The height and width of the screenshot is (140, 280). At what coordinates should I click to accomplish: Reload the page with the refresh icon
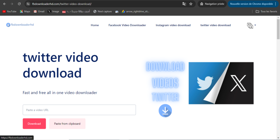tap(19, 4)
